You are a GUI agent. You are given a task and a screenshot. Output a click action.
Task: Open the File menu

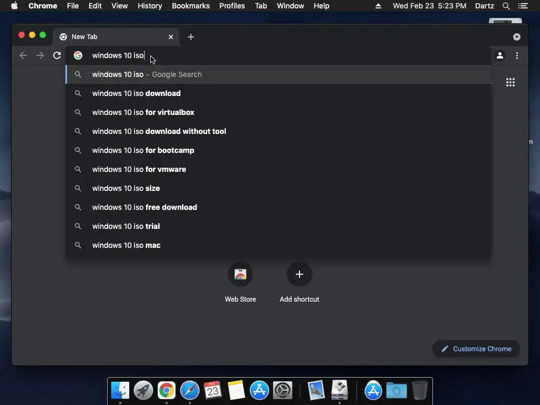click(x=73, y=6)
